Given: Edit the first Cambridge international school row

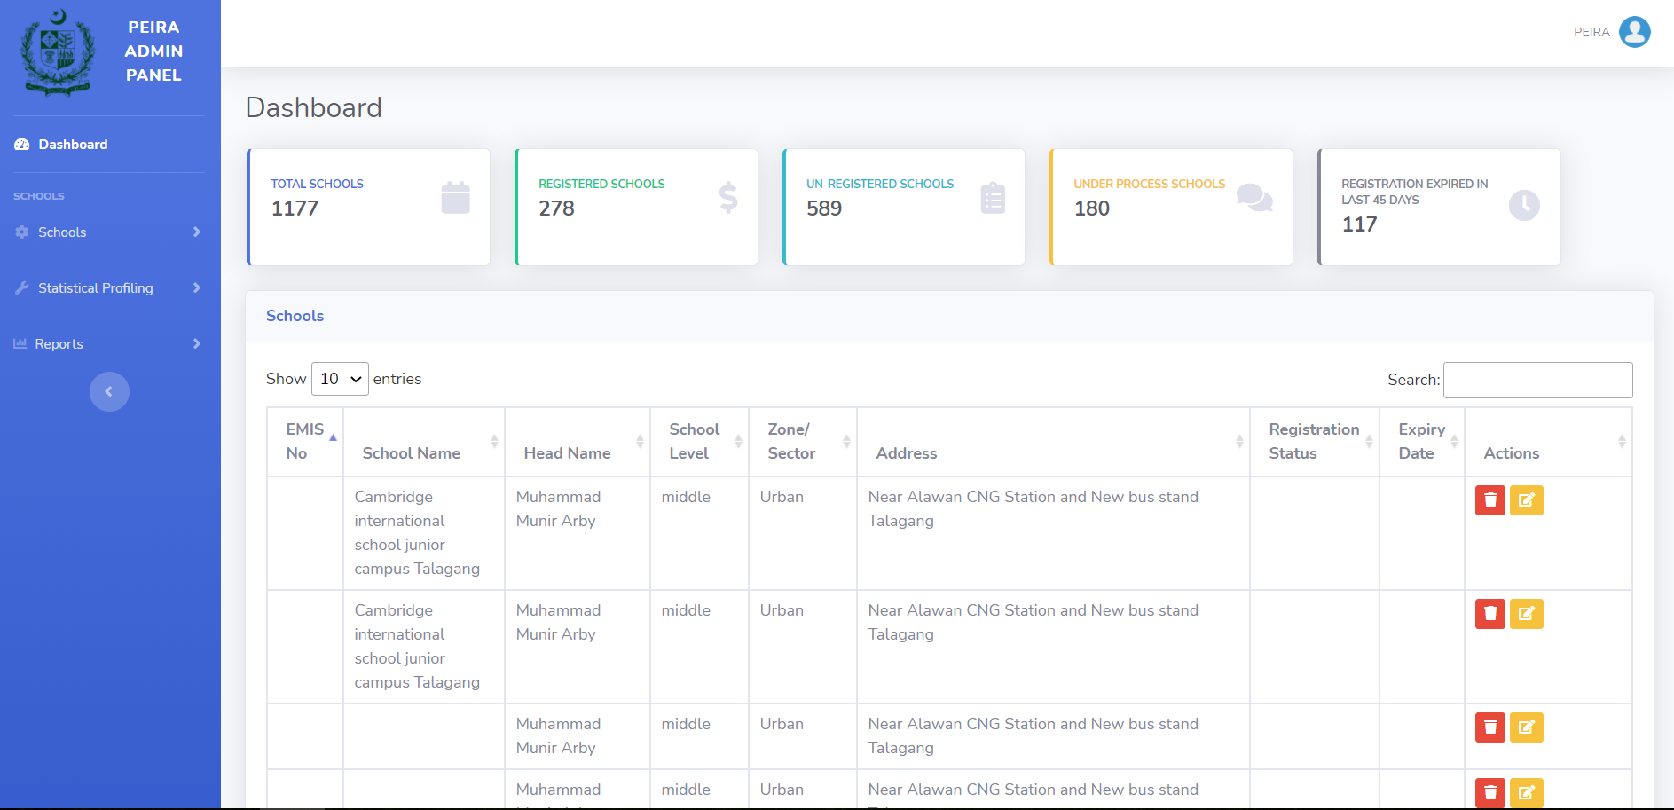Looking at the screenshot, I should [1526, 500].
